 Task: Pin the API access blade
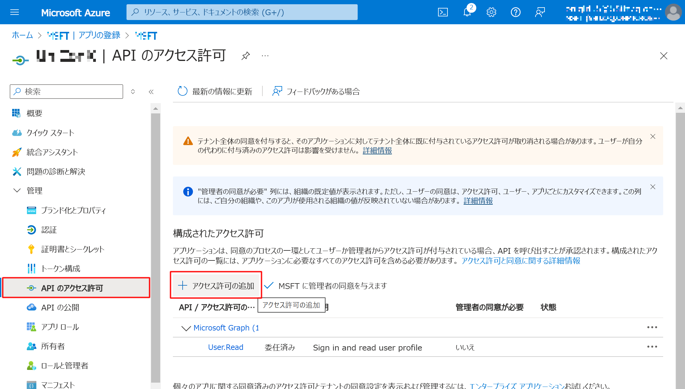point(245,56)
